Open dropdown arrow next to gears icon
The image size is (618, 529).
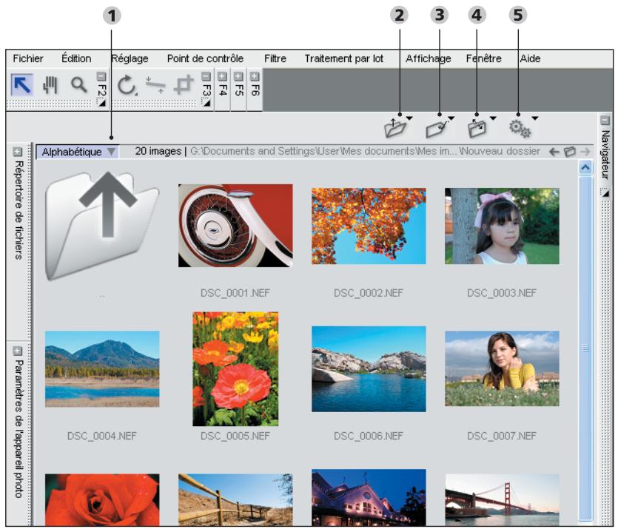pyautogui.click(x=534, y=118)
